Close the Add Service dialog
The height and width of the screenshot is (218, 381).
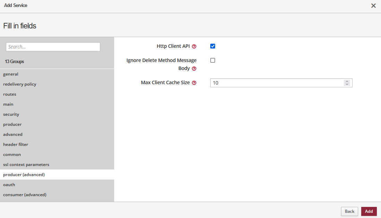373,6
